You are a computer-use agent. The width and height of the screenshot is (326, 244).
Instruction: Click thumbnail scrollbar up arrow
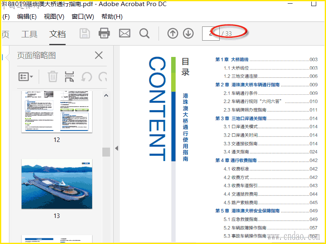[106, 96]
